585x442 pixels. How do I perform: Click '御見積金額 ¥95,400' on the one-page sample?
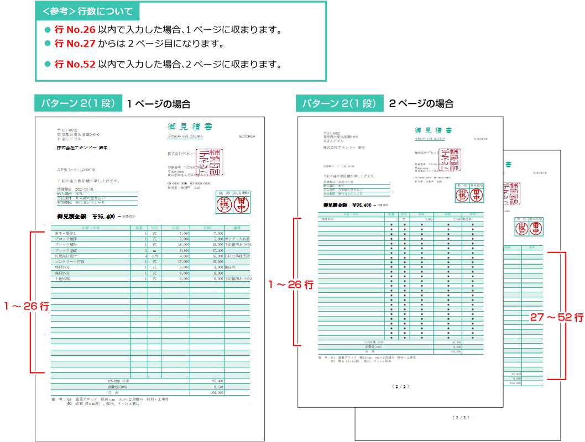[86, 217]
